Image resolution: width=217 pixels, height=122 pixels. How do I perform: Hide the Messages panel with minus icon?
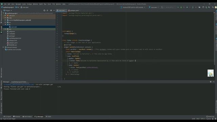click(214, 82)
